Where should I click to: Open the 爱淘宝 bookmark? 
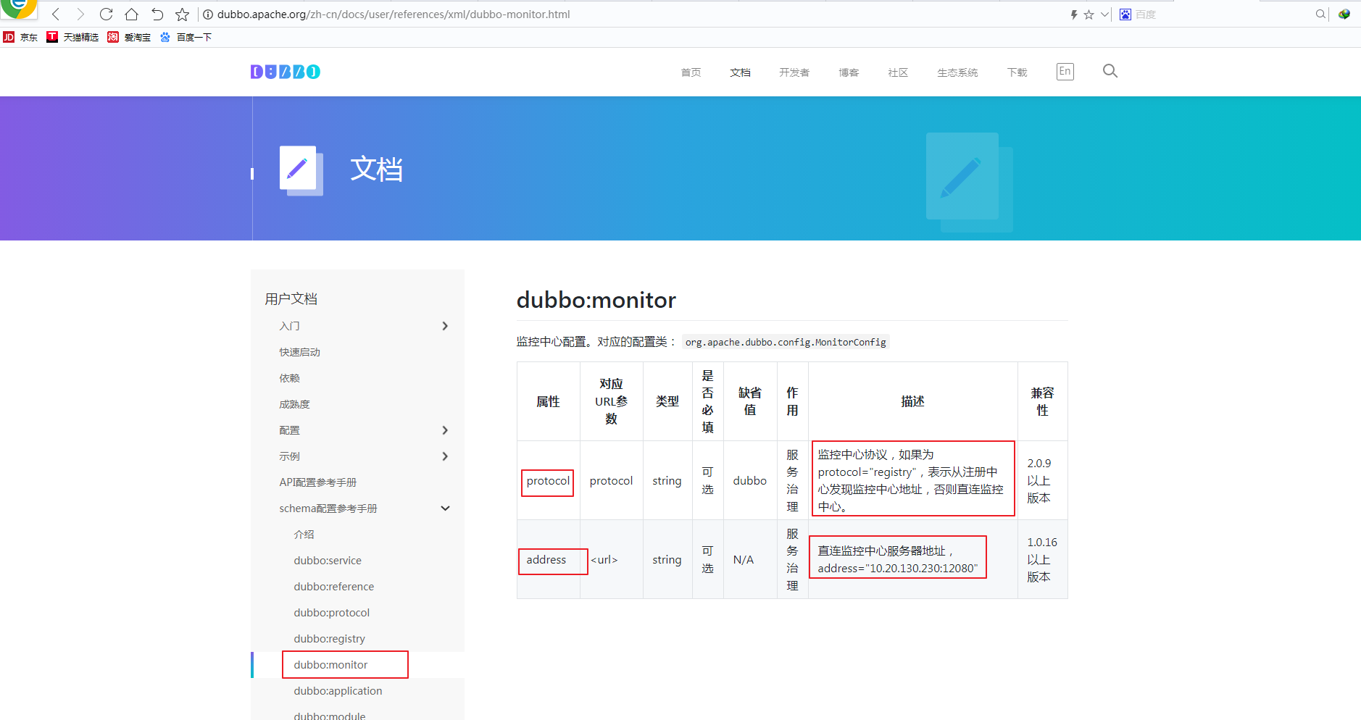coord(128,36)
